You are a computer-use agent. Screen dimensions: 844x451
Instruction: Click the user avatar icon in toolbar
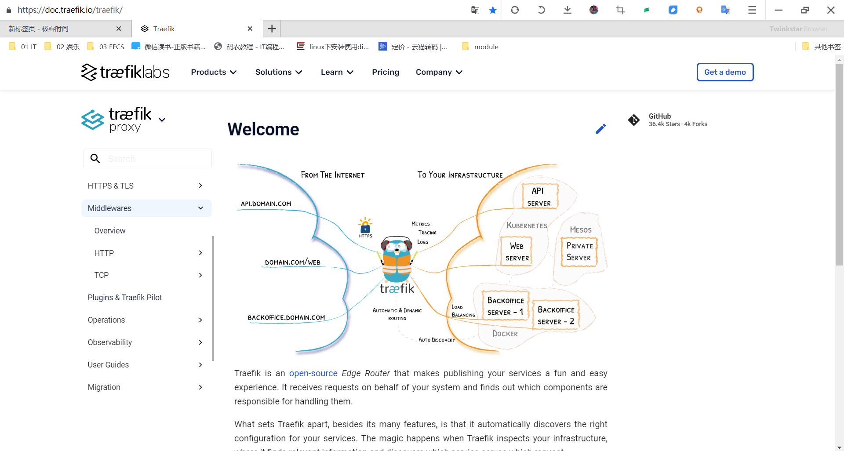pos(594,10)
